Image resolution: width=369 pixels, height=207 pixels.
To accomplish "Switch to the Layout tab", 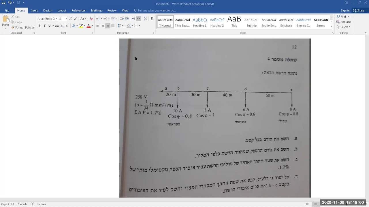I will (x=62, y=11).
